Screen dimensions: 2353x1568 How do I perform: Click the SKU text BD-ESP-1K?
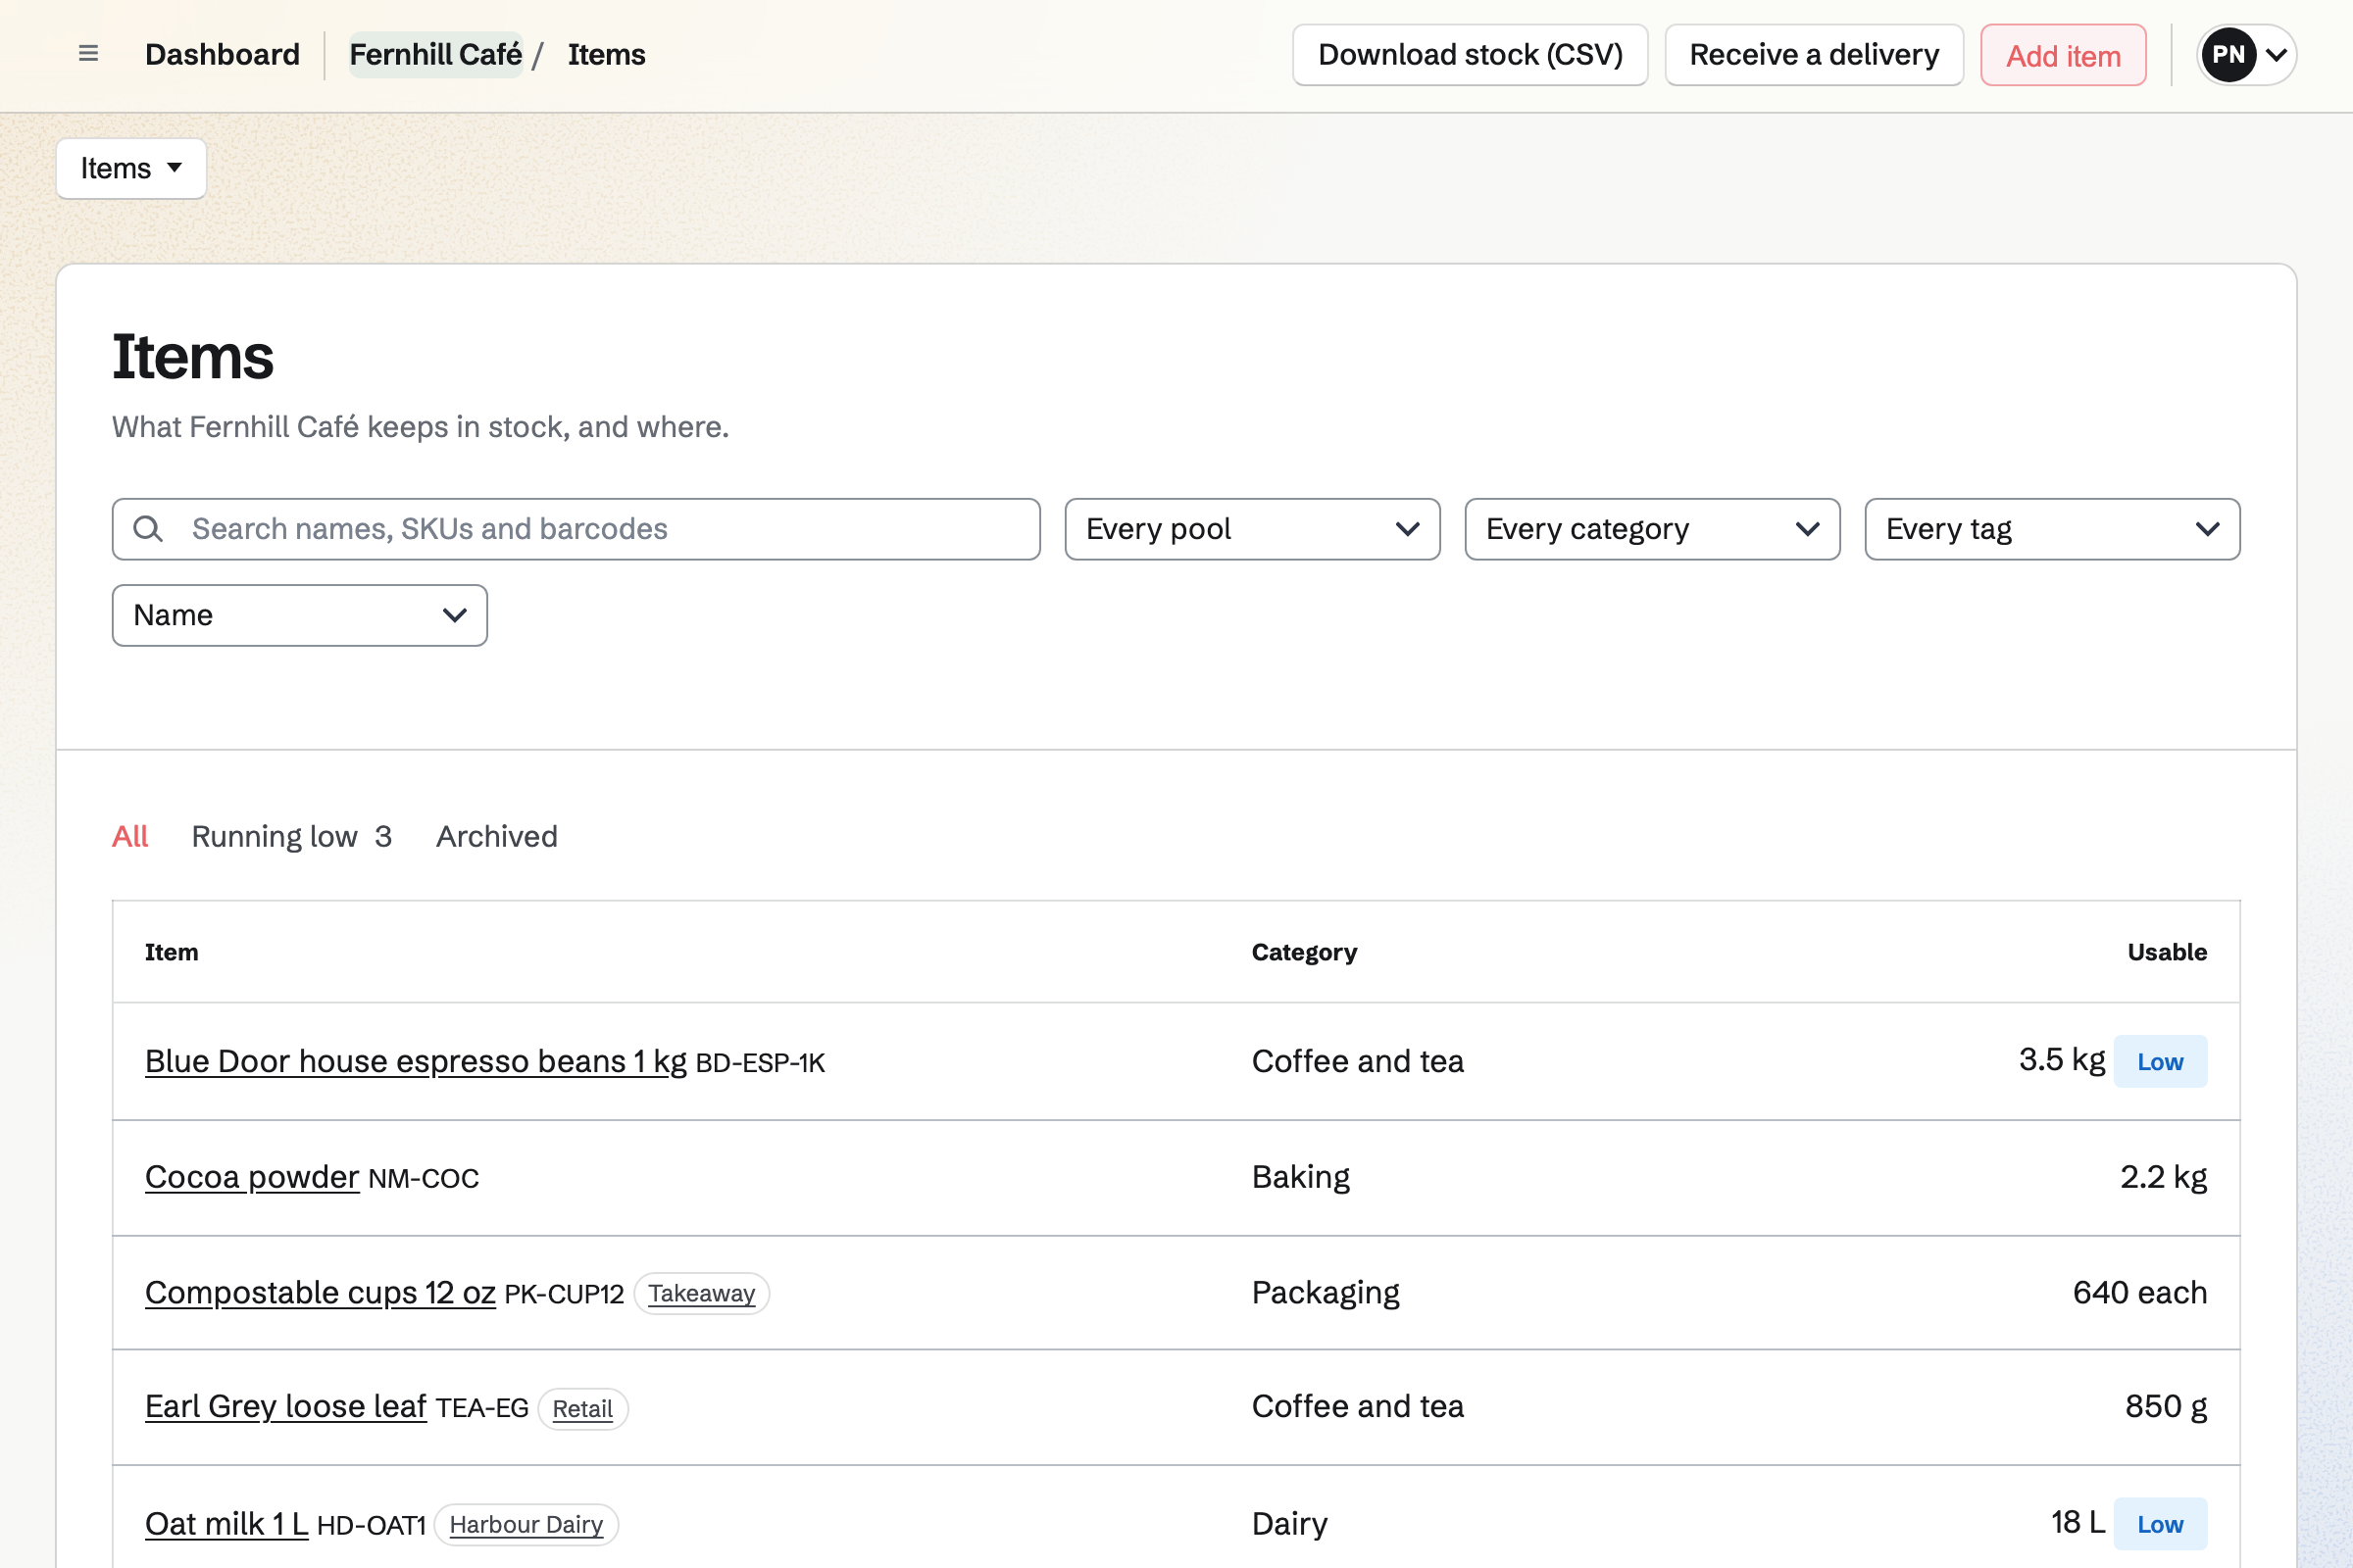point(761,1063)
